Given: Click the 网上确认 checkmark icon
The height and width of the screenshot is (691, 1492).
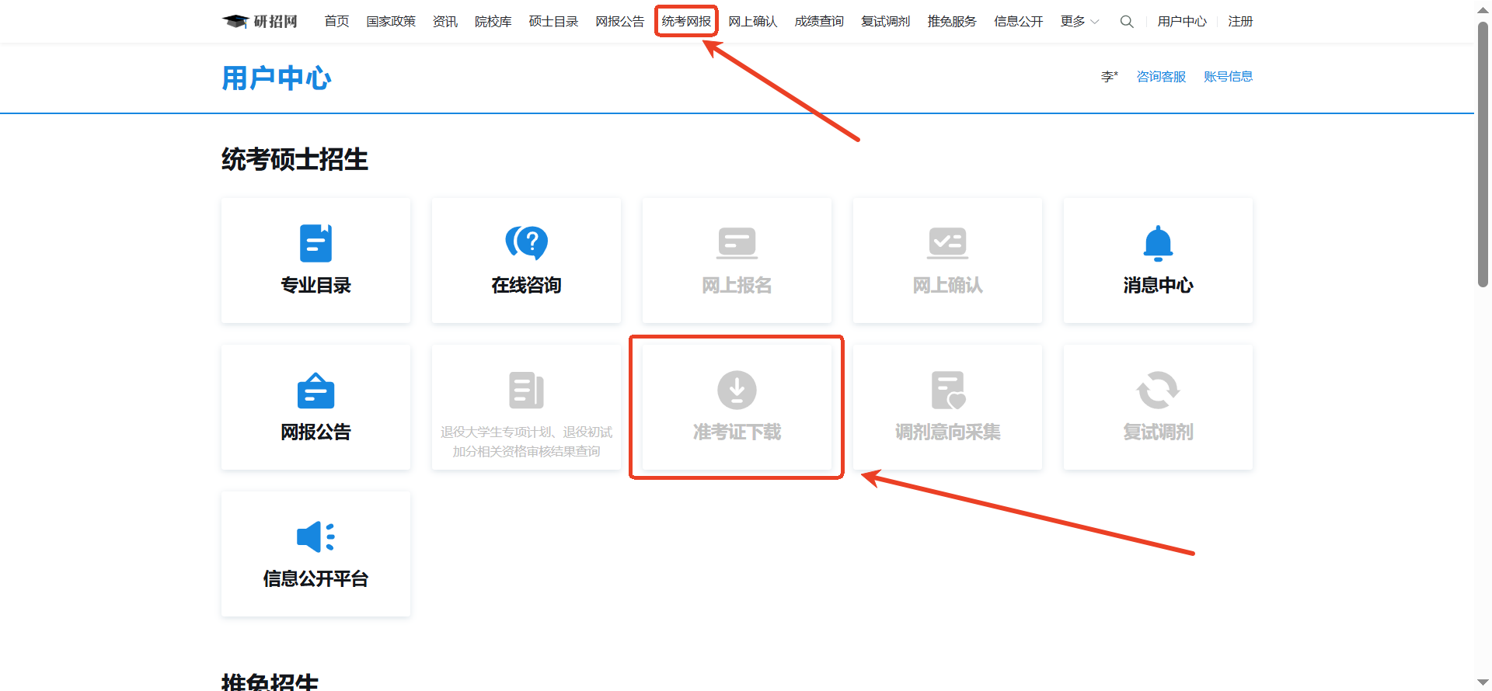Looking at the screenshot, I should click(x=947, y=243).
